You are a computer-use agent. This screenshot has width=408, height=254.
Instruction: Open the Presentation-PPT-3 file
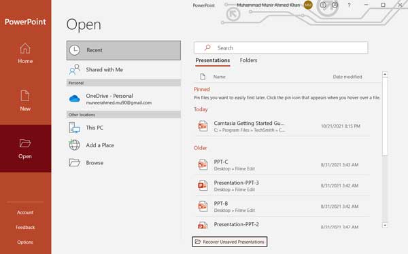[282, 185]
